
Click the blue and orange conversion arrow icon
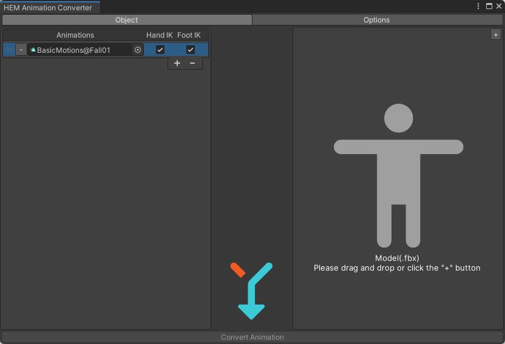click(x=251, y=291)
